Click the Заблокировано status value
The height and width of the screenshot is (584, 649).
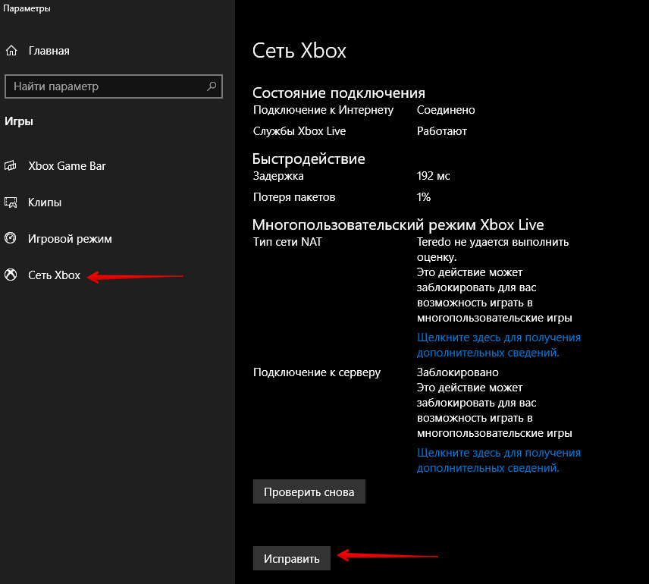click(458, 372)
